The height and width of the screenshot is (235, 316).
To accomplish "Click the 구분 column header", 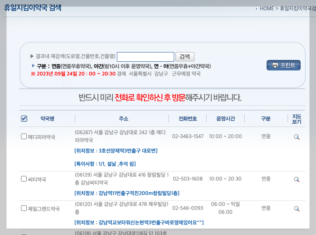I will pyautogui.click(x=266, y=119).
